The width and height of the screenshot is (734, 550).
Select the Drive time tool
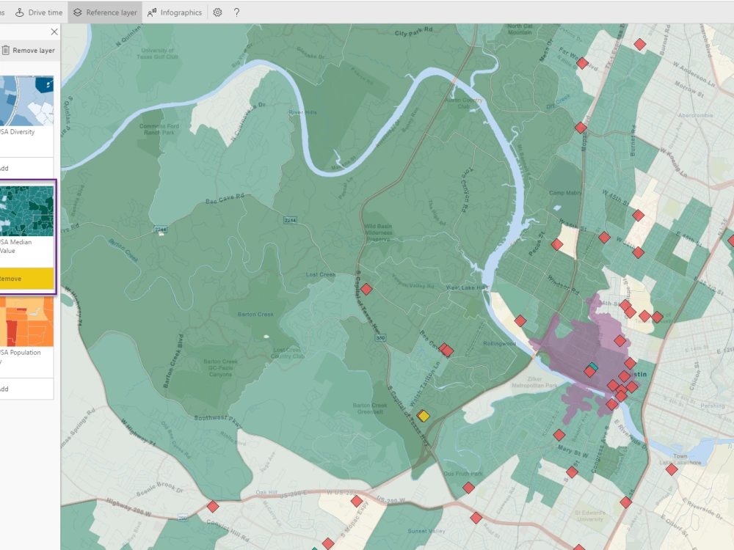(x=41, y=12)
